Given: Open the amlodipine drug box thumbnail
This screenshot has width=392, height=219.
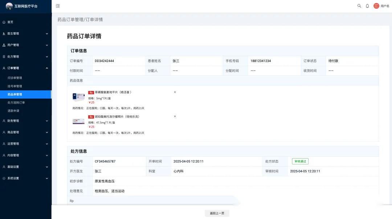Looking at the screenshot, I should 78,97.
